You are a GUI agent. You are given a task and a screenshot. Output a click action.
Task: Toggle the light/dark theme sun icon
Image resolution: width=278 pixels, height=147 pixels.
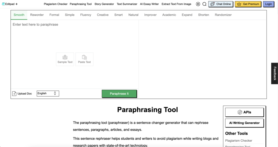pos(198,4)
